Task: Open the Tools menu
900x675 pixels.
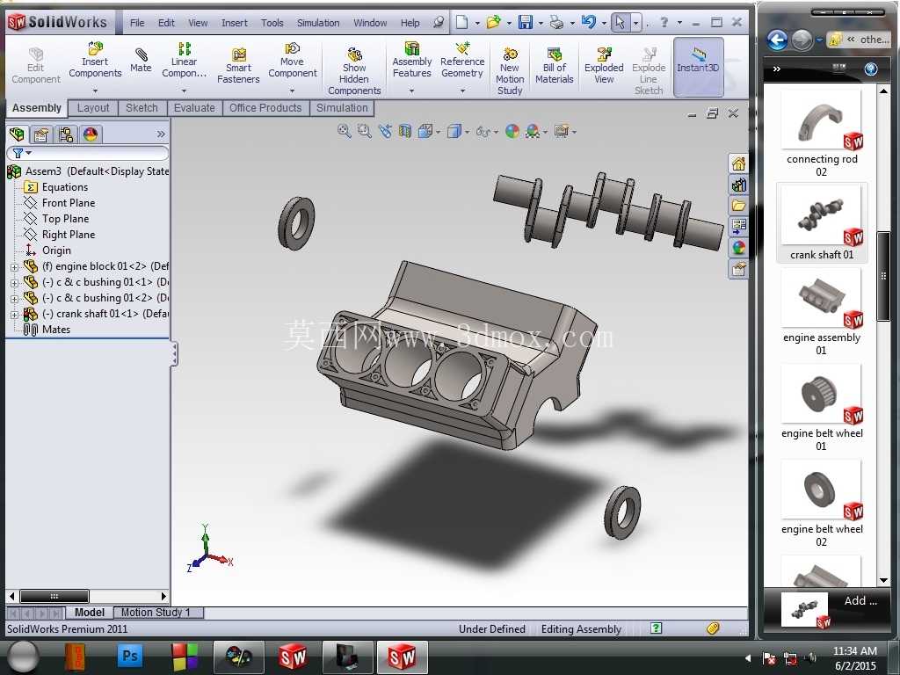Action: pos(272,23)
